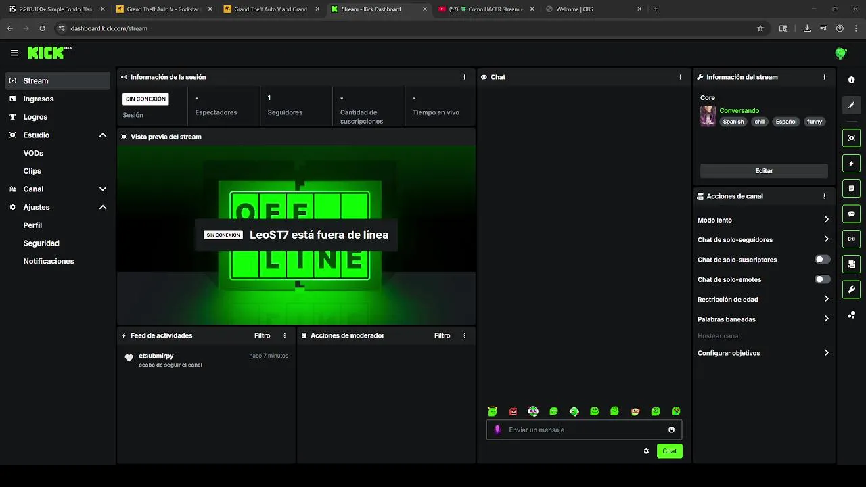Toggle the wrench stream info widget icon
The image size is (866, 487).
(851, 289)
